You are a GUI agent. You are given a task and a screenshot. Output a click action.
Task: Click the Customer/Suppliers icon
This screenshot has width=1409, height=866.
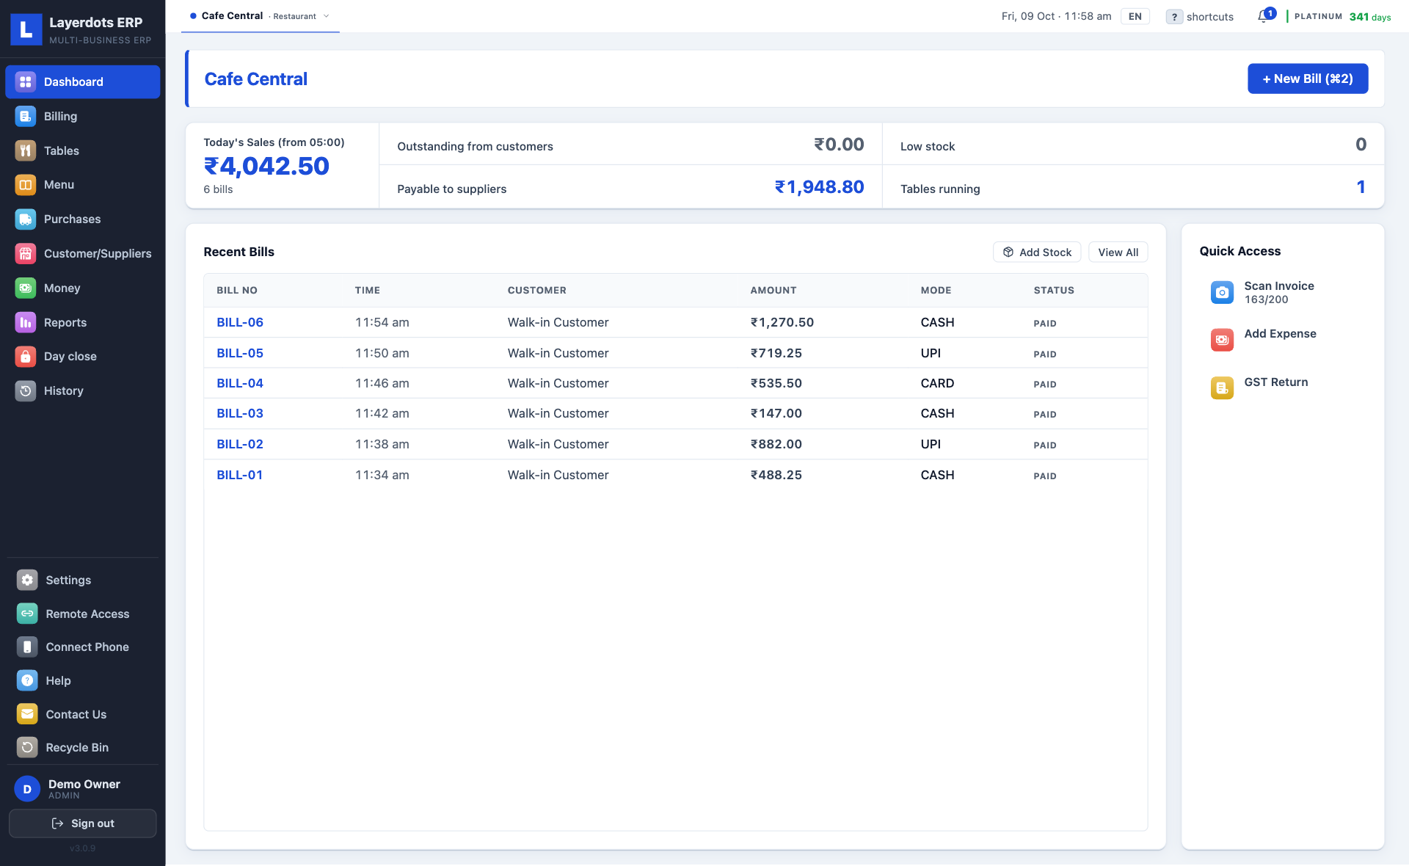[x=26, y=253]
